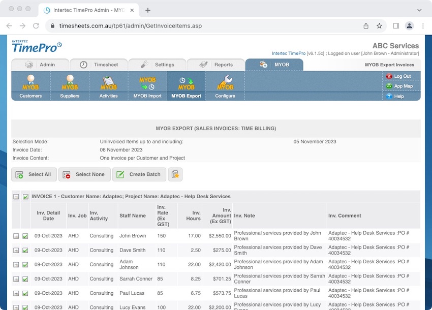Click the ABC Services company name
The height and width of the screenshot is (310, 432).
click(395, 46)
